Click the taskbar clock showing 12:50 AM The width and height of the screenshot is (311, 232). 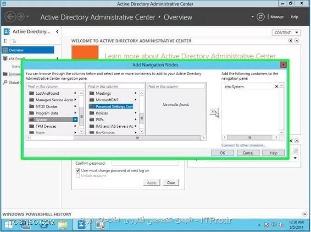296,225
